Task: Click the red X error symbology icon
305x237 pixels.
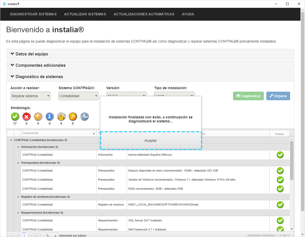Action: click(27, 117)
